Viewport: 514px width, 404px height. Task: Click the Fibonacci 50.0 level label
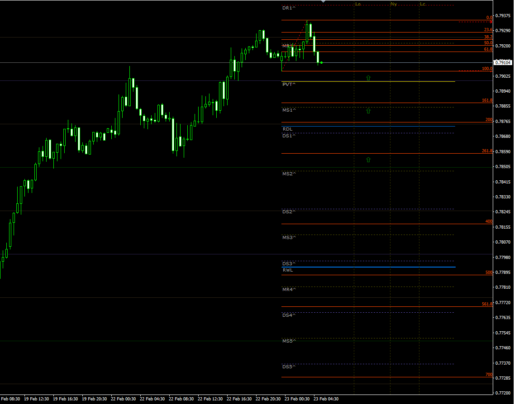488,43
